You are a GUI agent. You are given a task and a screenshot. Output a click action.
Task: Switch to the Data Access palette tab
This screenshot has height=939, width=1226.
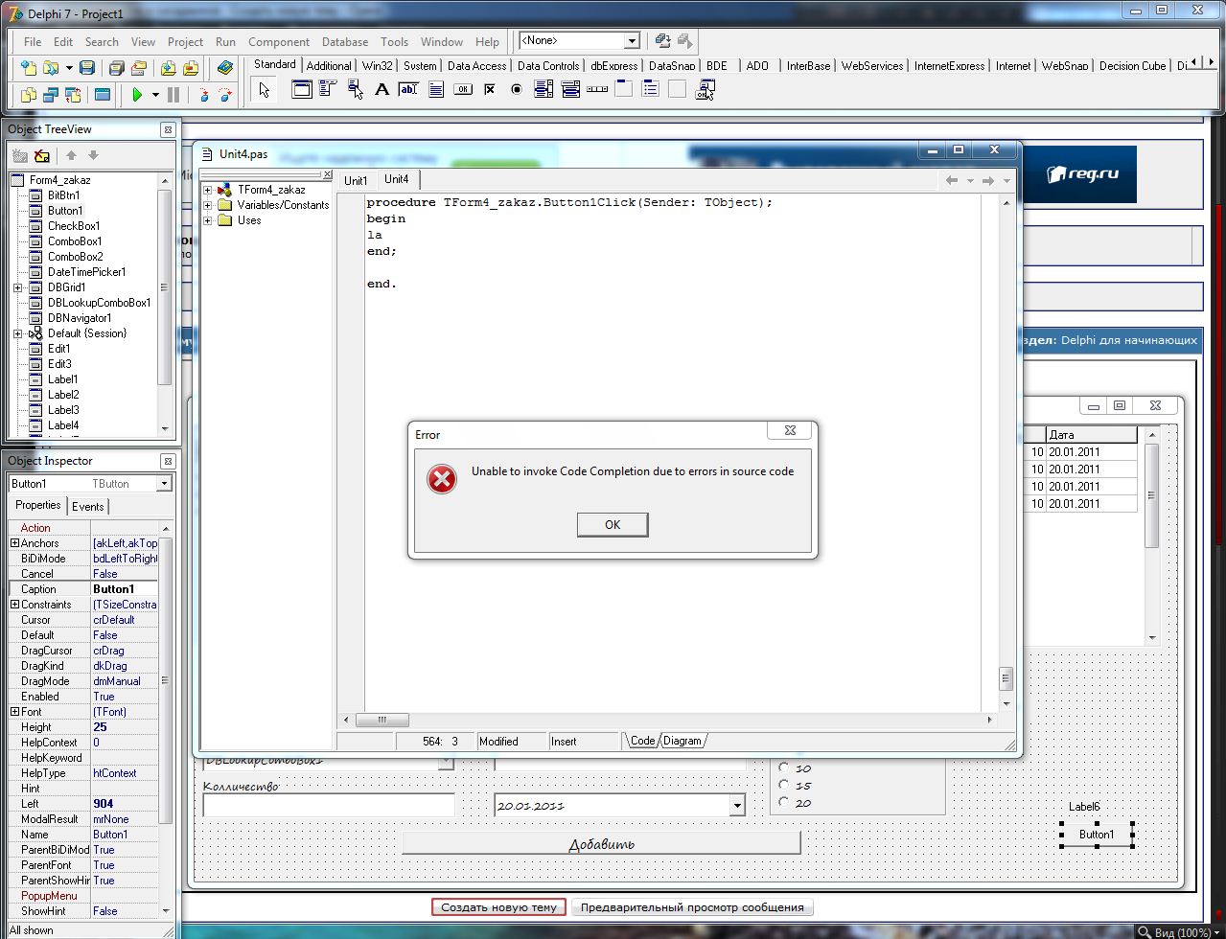pyautogui.click(x=476, y=66)
